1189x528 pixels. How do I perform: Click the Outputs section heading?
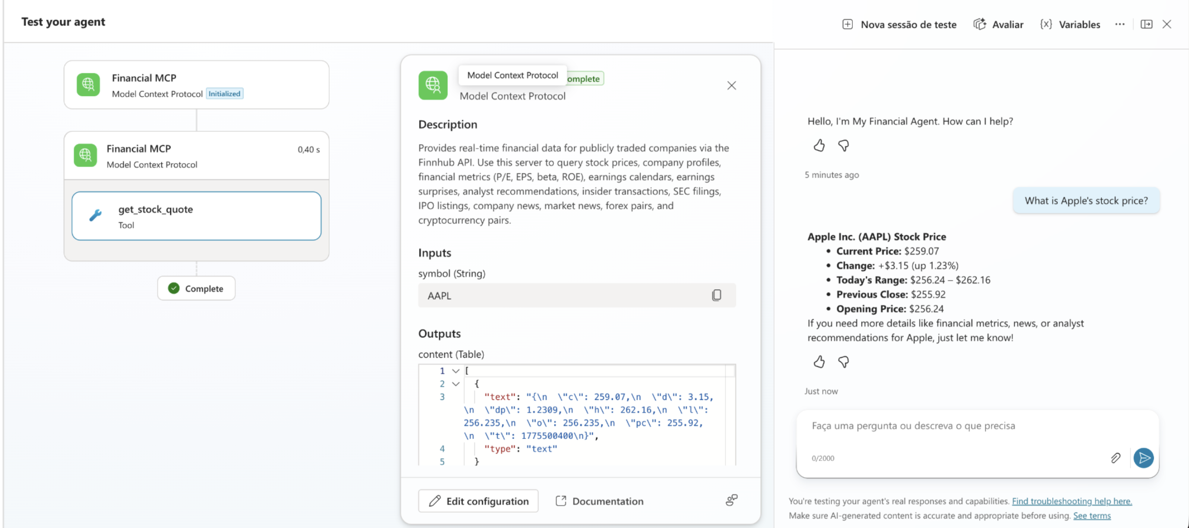[x=439, y=334]
